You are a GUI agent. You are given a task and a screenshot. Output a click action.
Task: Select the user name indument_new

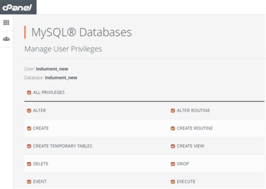pos(52,69)
